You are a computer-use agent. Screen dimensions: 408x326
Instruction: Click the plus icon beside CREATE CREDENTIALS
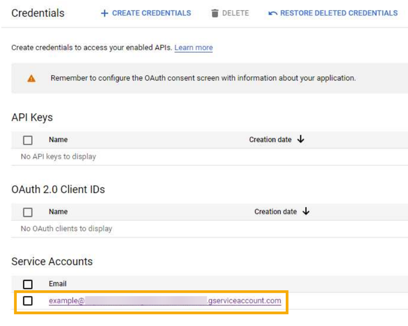[x=104, y=13]
